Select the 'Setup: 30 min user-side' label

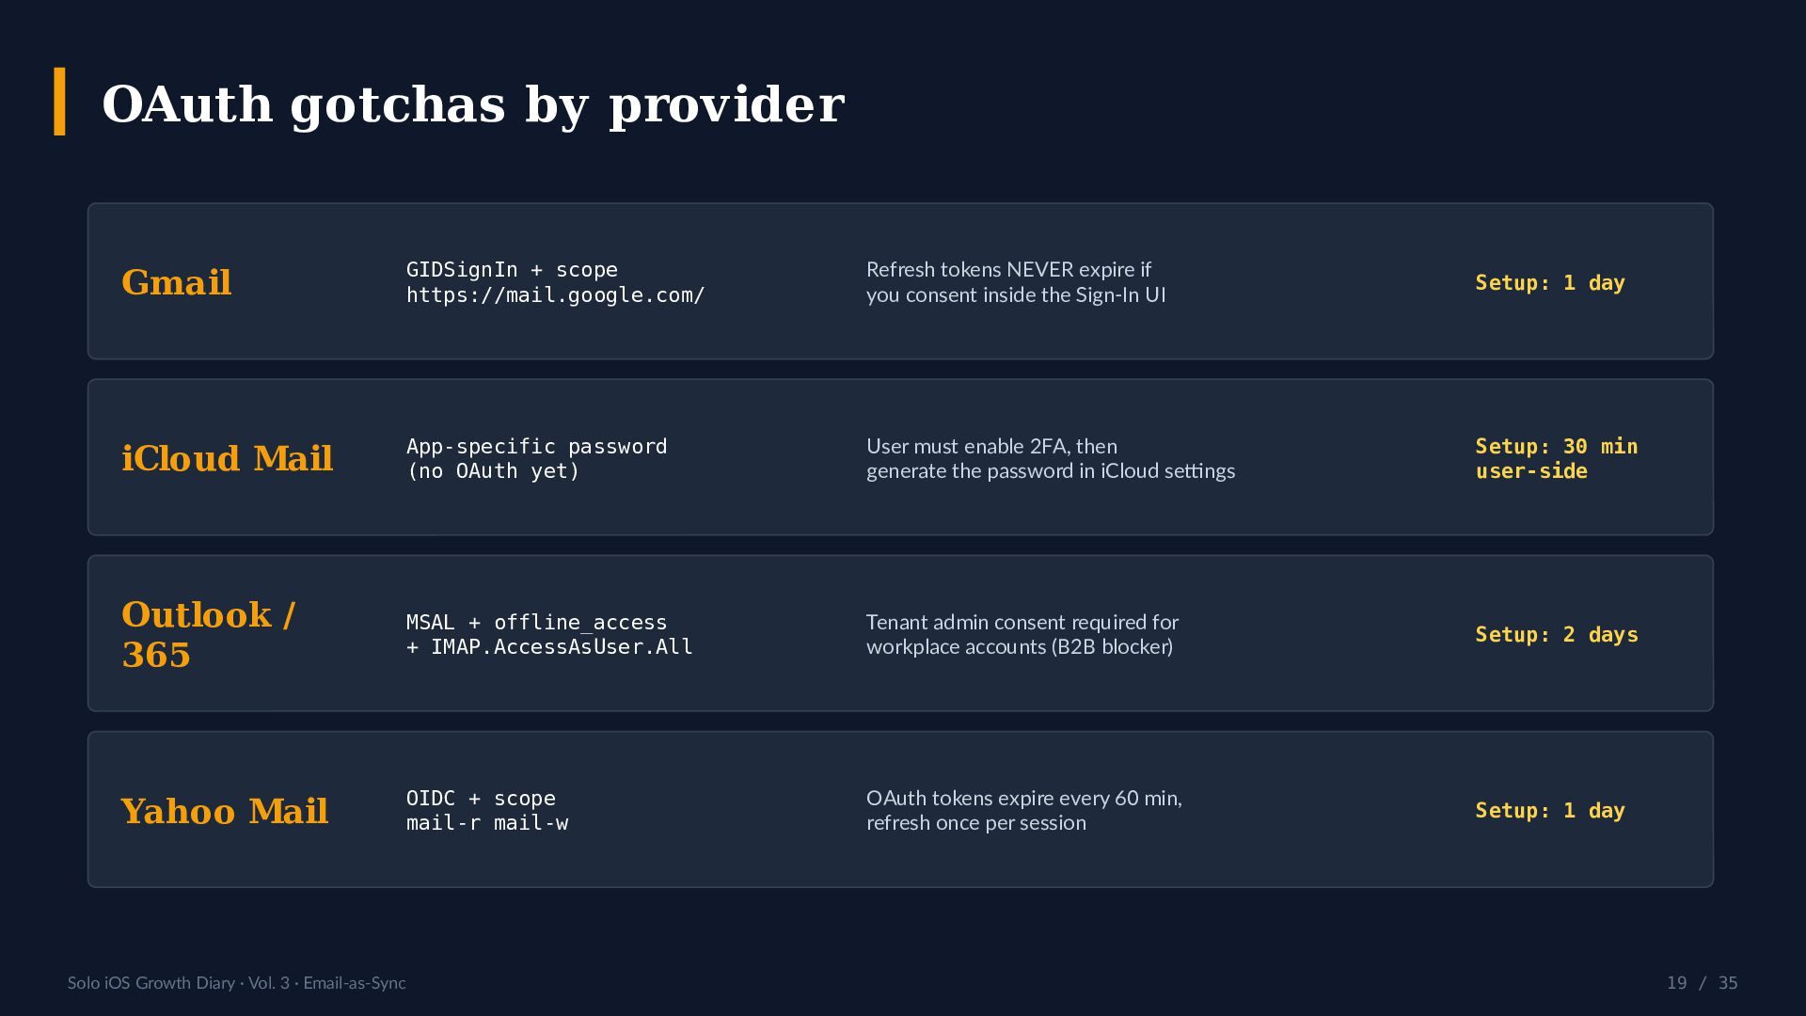coord(1557,458)
